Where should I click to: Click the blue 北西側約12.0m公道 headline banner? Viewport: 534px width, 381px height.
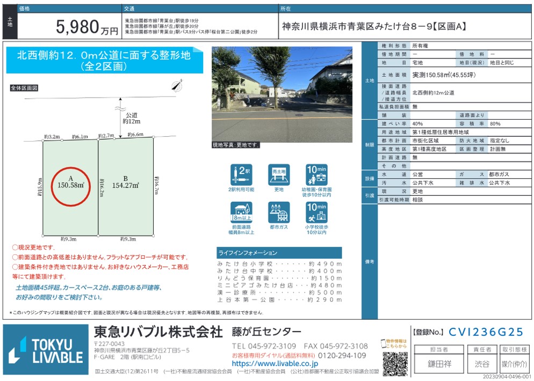point(104,61)
